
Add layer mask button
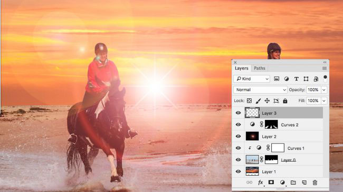[271, 182]
